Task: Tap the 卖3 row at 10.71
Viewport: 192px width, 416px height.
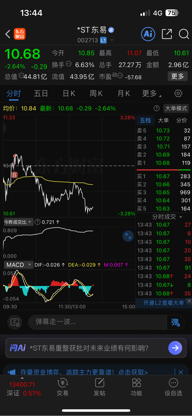Action: coord(164,147)
